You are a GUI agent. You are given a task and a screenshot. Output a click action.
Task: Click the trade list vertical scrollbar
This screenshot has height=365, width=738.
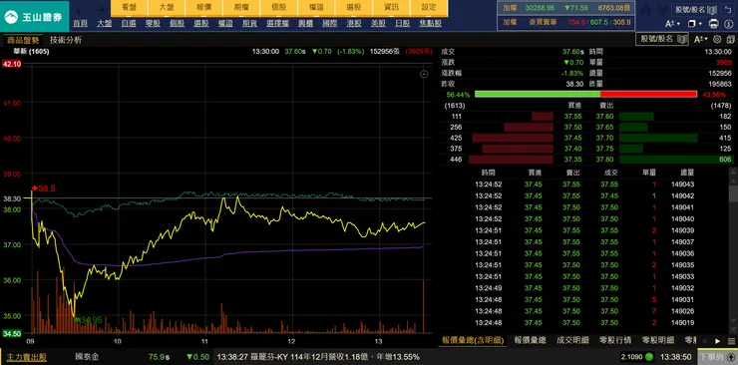coord(733,249)
